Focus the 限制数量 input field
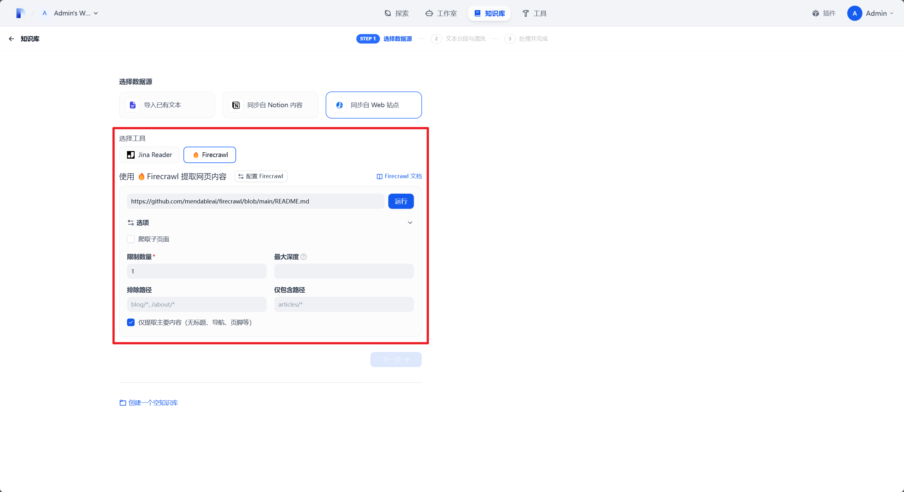Image resolution: width=904 pixels, height=492 pixels. tap(196, 271)
